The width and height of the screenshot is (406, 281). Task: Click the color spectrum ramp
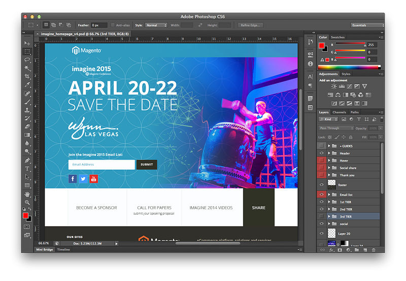[349, 67]
